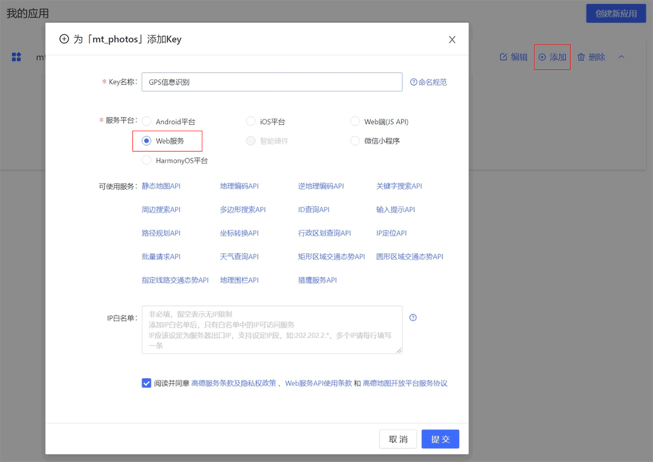Image resolution: width=653 pixels, height=462 pixels.
Task: Choose the 微信小程序 platform option
Action: coord(355,141)
